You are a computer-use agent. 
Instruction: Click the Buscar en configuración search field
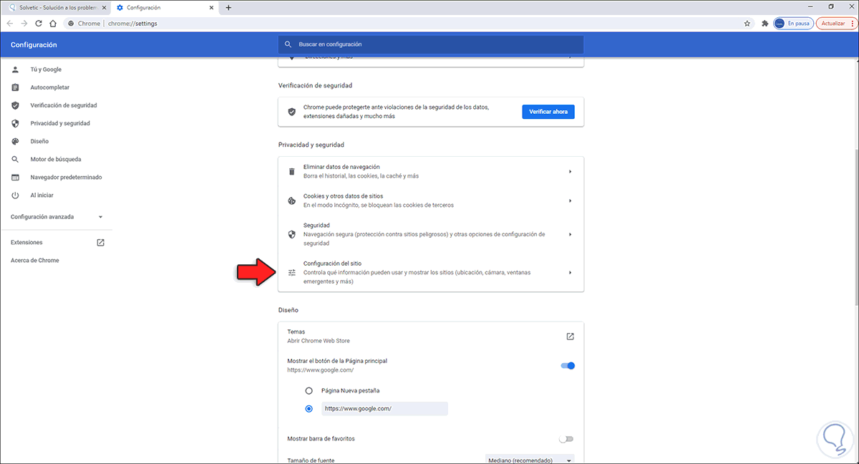point(431,44)
